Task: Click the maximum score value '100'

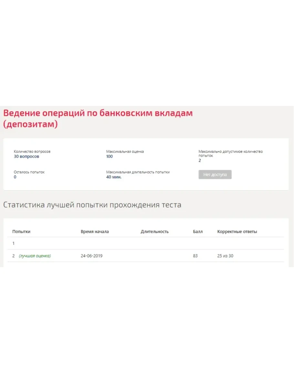Action: [110, 157]
